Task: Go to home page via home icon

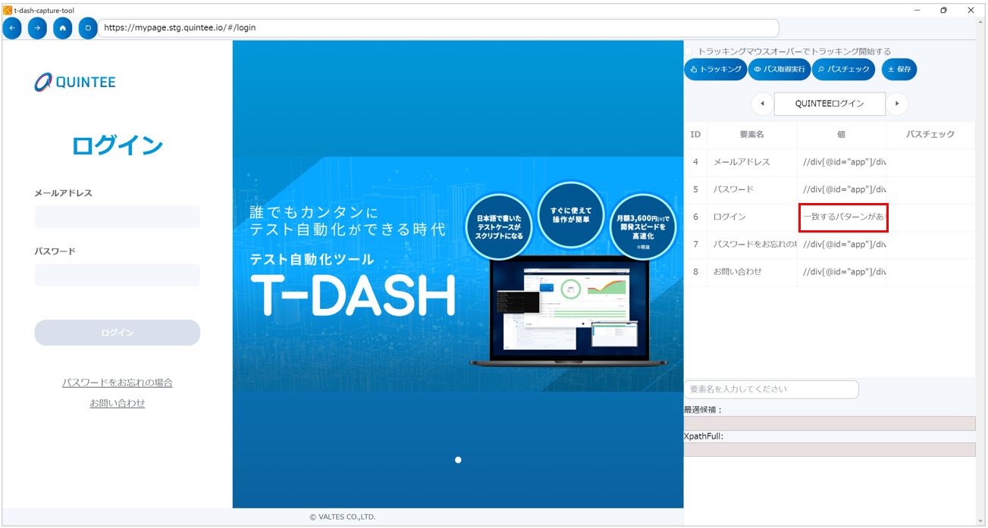Action: coord(63,28)
